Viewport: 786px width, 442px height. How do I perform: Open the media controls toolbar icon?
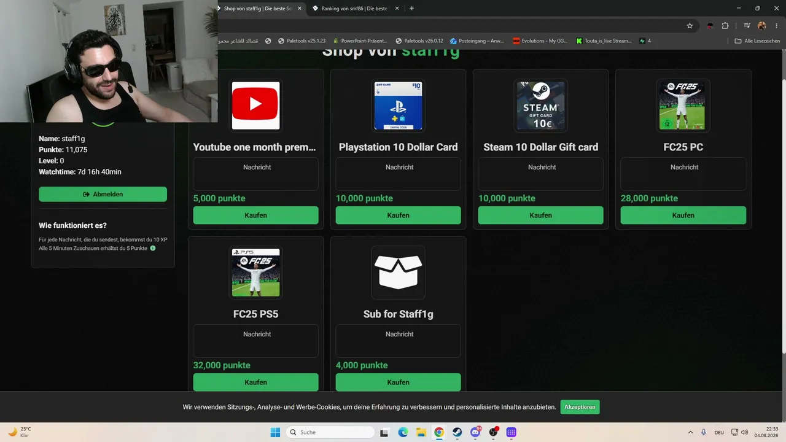747,26
